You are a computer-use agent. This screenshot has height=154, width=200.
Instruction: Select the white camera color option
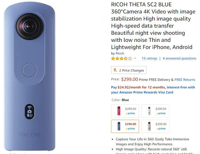point(155,111)
